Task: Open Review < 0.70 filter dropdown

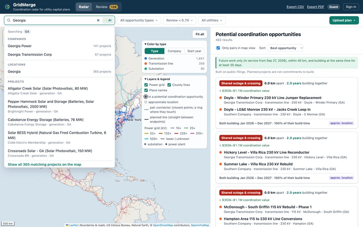Action: tap(179, 20)
